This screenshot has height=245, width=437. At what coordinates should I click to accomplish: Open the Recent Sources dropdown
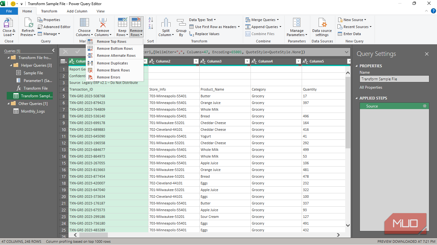[354, 27]
